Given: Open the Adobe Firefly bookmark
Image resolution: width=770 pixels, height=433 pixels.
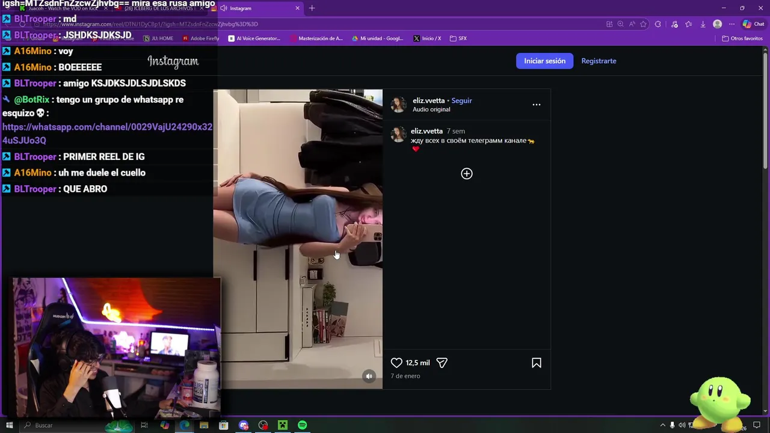Looking at the screenshot, I should pyautogui.click(x=201, y=38).
